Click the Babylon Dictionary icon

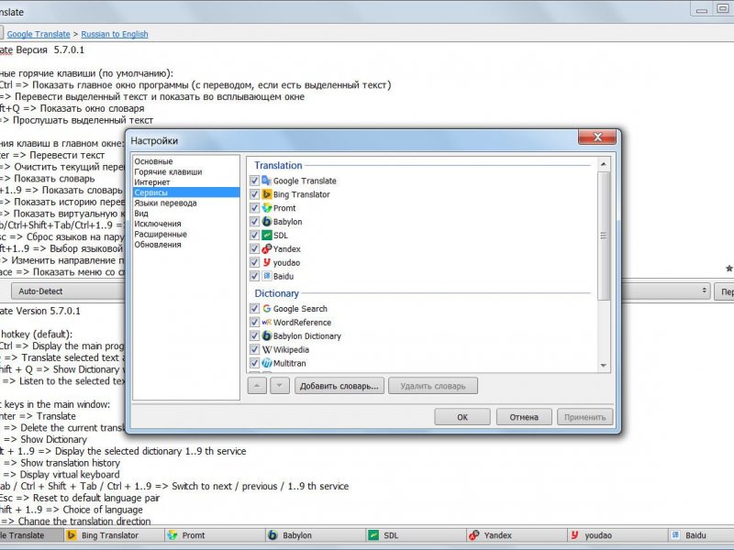tap(267, 335)
